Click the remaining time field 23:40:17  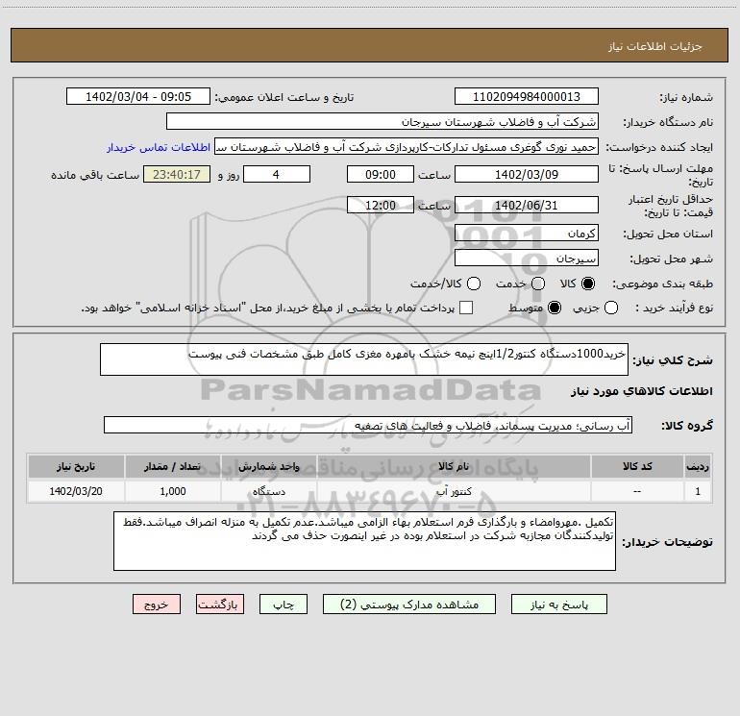pos(177,174)
